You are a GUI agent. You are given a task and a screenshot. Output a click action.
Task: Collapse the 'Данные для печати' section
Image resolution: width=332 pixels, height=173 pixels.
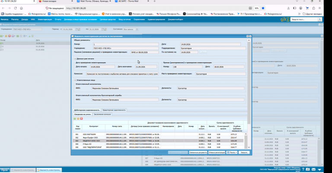[x=75, y=59]
